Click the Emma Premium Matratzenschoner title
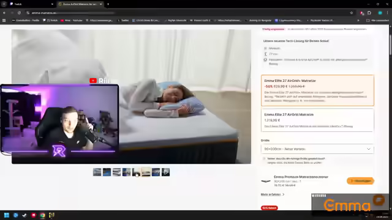 pos(301,177)
